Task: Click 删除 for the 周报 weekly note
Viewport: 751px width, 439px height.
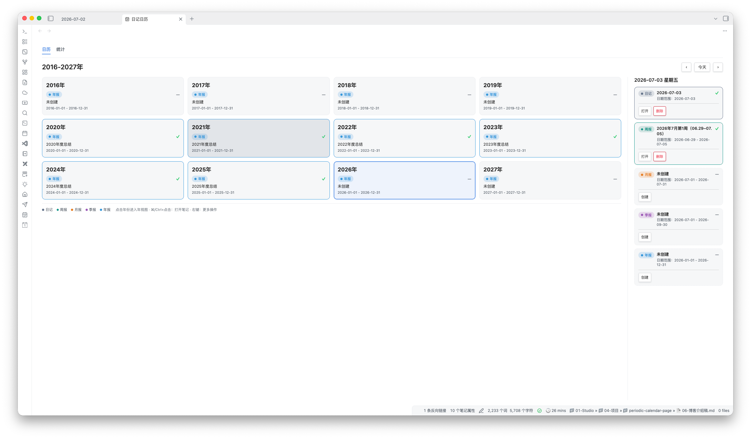Action: pos(659,157)
